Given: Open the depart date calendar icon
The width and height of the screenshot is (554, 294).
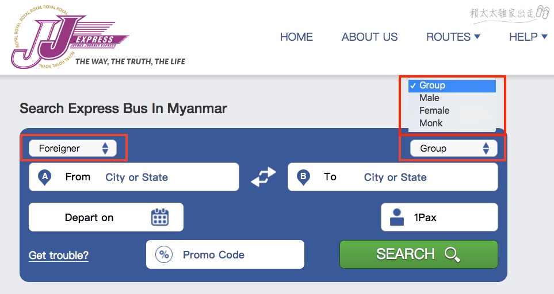Looking at the screenshot, I should click(x=160, y=217).
